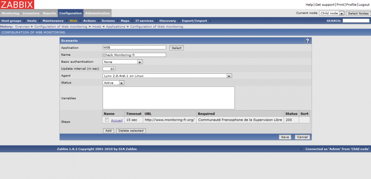
Task: Save the scenario
Action: tap(285, 137)
